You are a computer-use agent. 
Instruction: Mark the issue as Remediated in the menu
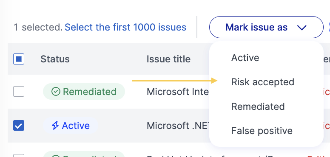click(258, 107)
